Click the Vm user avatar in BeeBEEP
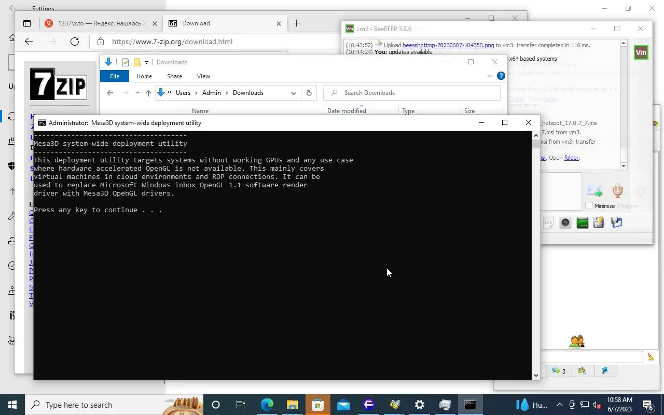664x415 pixels. coord(641,52)
